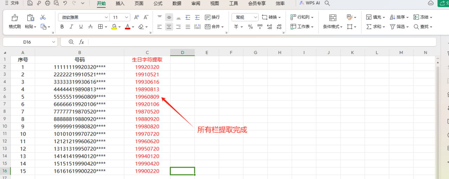The height and width of the screenshot is (179, 449).
Task: Click the AutoSum (求和) button
Action: [376, 27]
